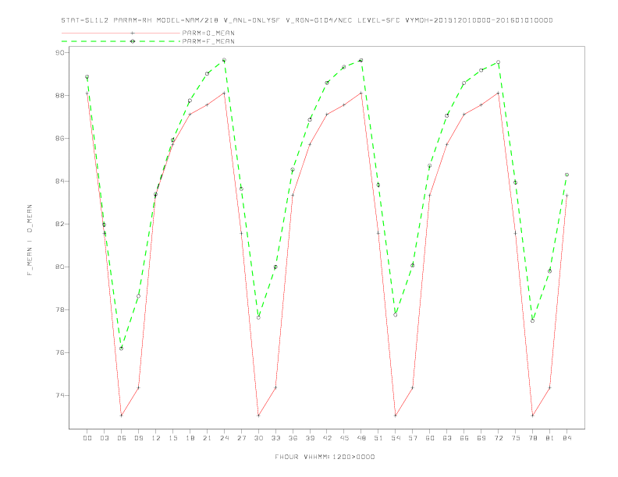Image resolution: width=618 pixels, height=477 pixels.
Task: Click LEVEL=SFC in the chart title
Action: click(x=378, y=20)
